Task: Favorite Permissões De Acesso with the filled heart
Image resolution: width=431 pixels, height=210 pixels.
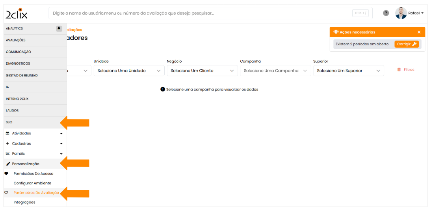Action: (6, 173)
